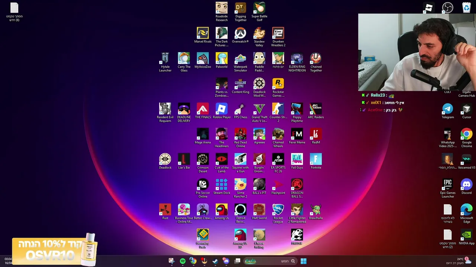Open Chrome from the taskbar
The image size is (476, 267).
tap(193, 261)
